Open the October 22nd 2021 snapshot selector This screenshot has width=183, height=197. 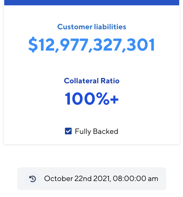point(92,179)
